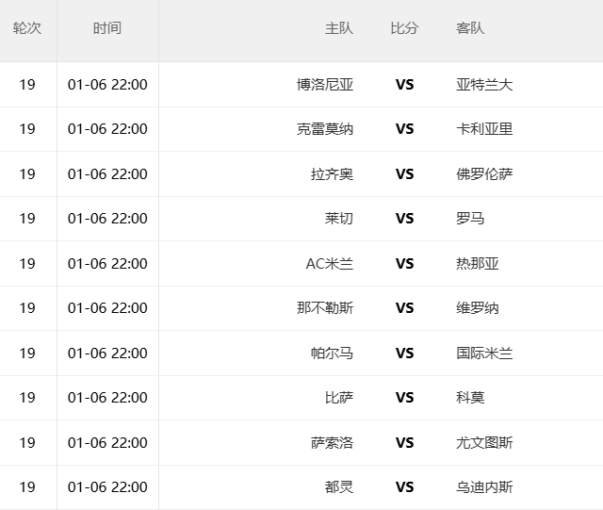Click the 轮次 column header
Screen dimensions: 603x510
pos(27,28)
